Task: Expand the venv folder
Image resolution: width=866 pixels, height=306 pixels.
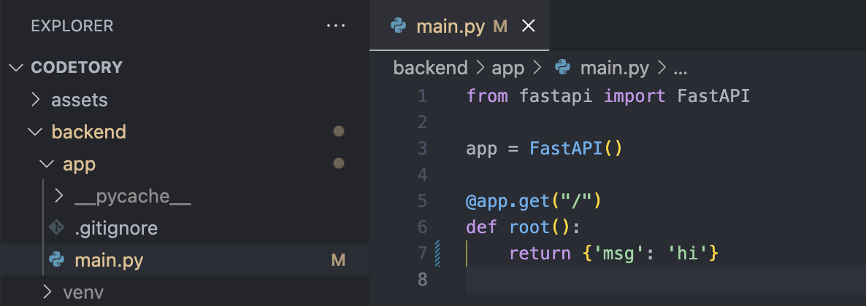Action: tap(47, 291)
